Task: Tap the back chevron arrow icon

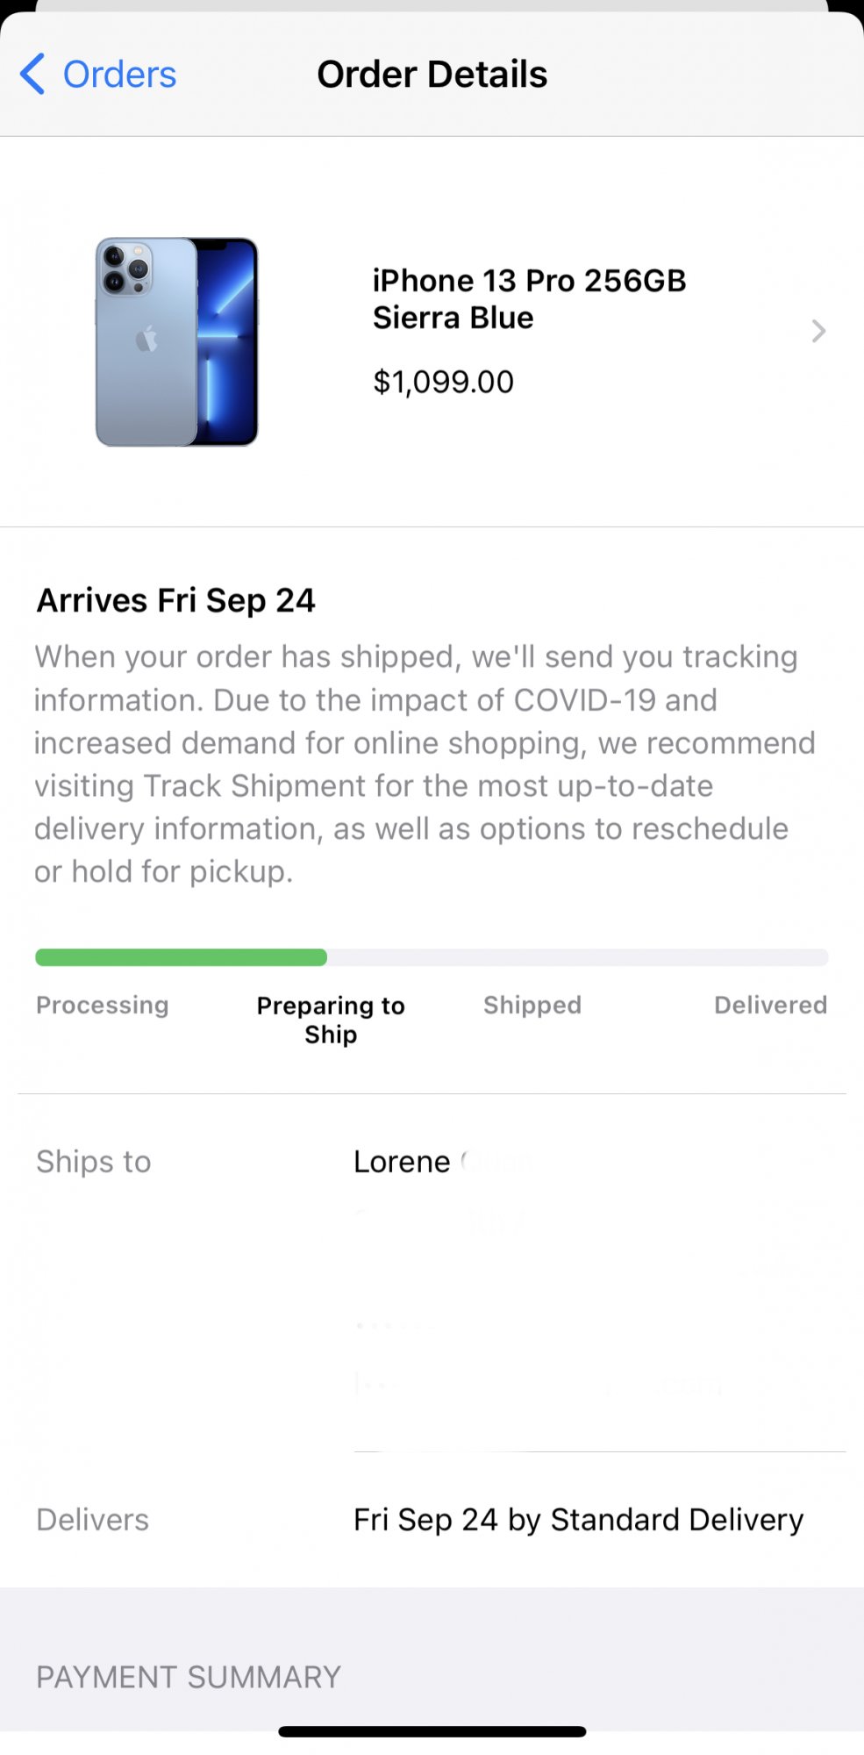Action: click(32, 74)
